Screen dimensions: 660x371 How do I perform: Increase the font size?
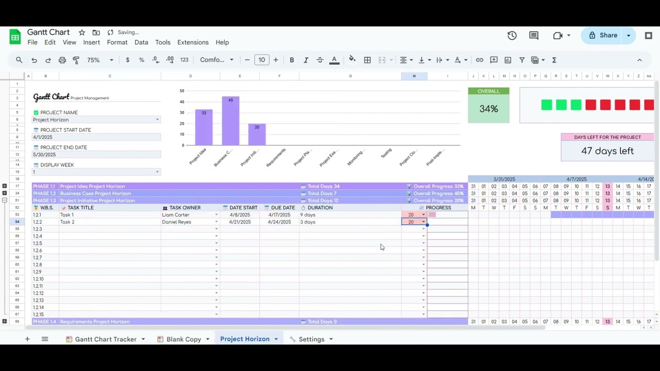(276, 60)
